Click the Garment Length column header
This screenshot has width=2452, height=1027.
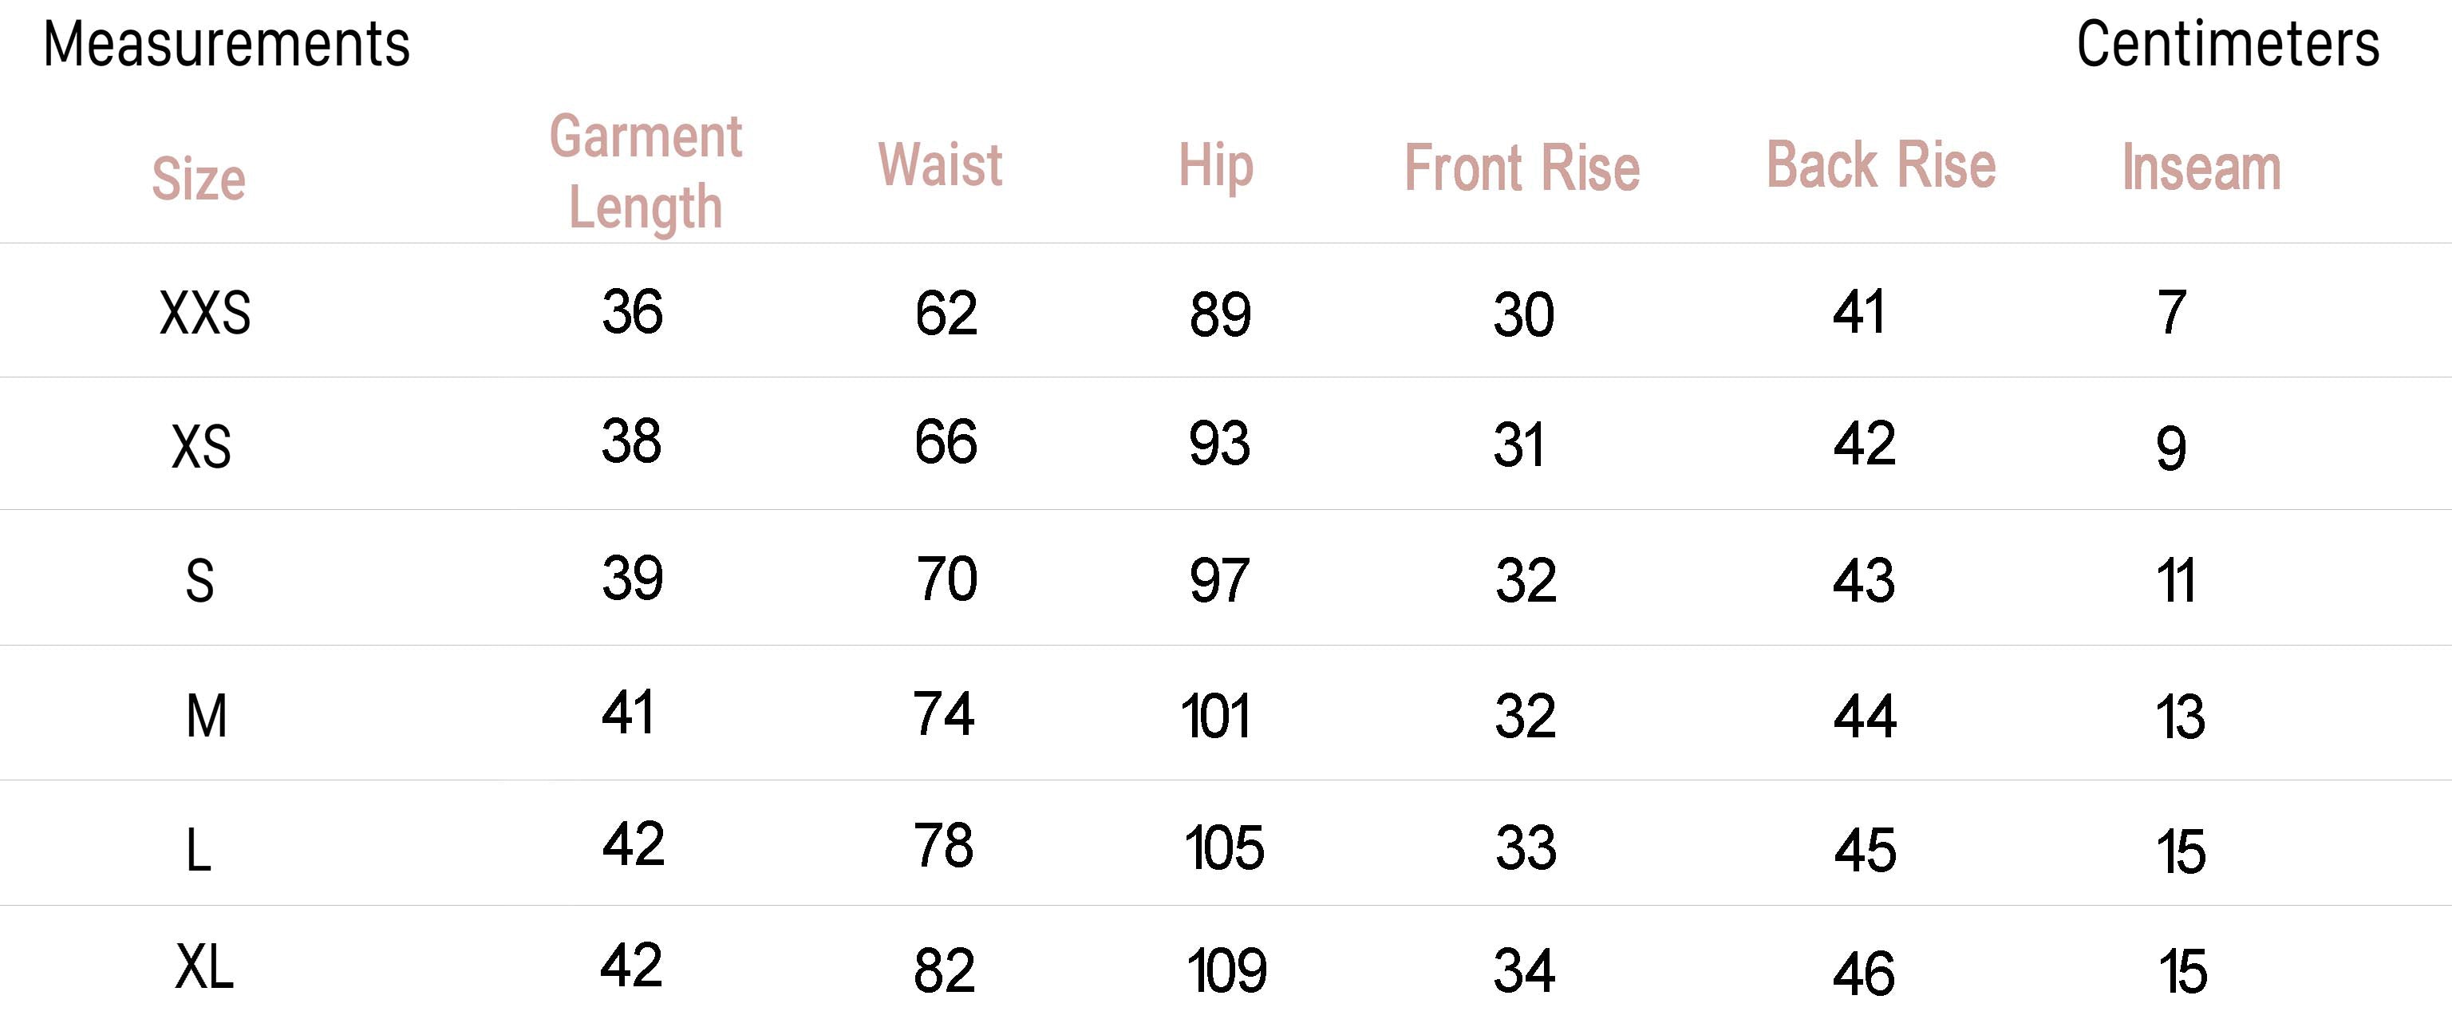click(x=646, y=172)
